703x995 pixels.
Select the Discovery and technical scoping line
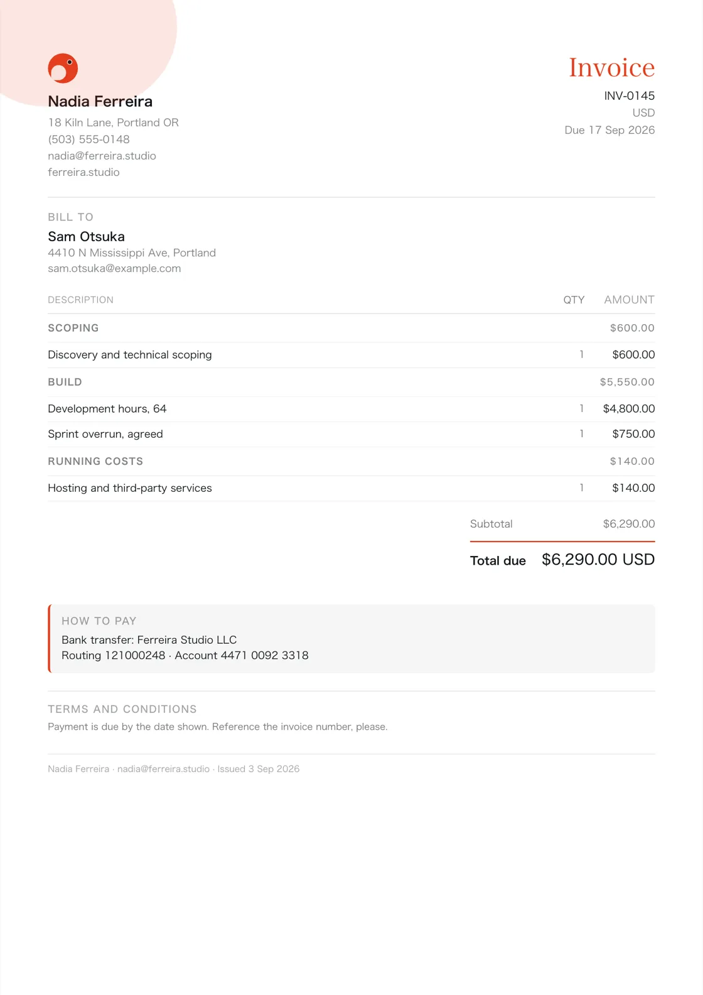[x=130, y=355]
